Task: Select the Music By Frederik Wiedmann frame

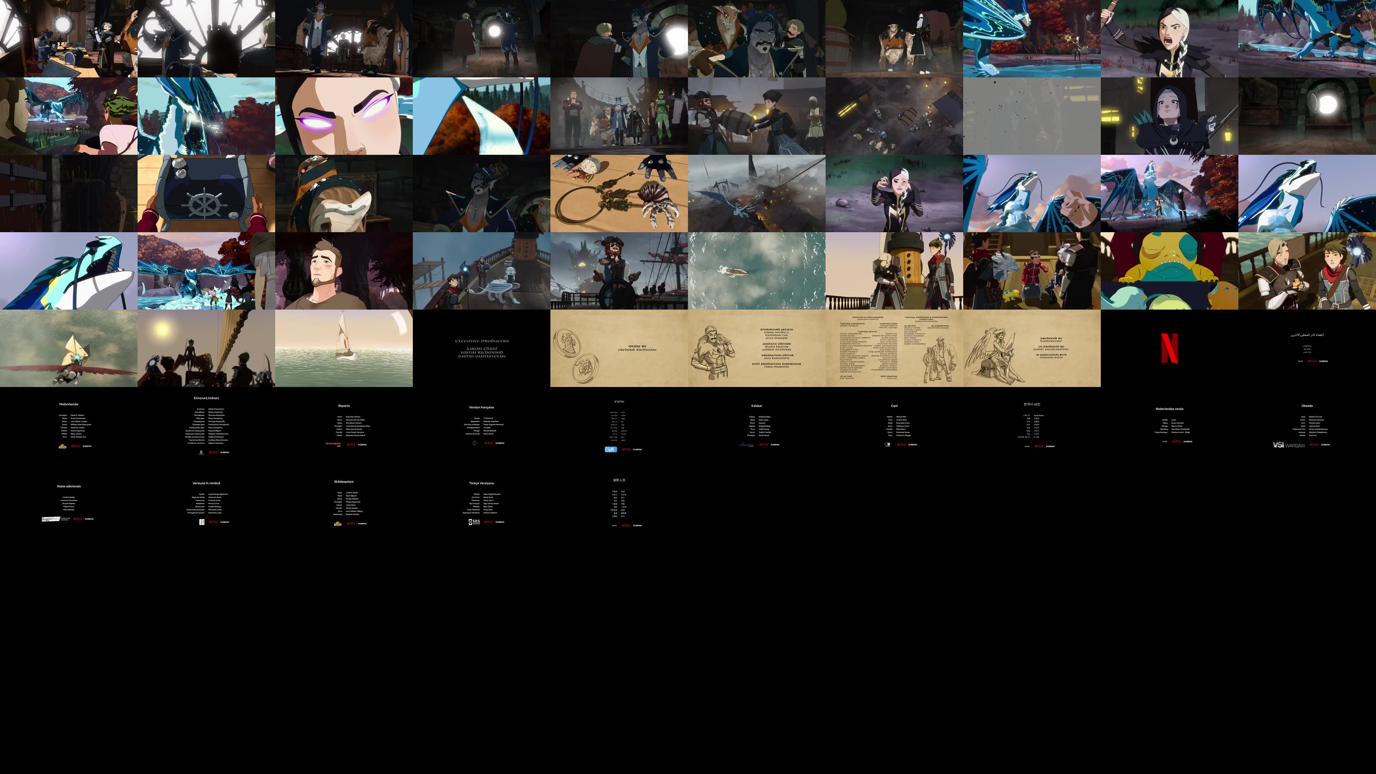Action: (637, 348)
